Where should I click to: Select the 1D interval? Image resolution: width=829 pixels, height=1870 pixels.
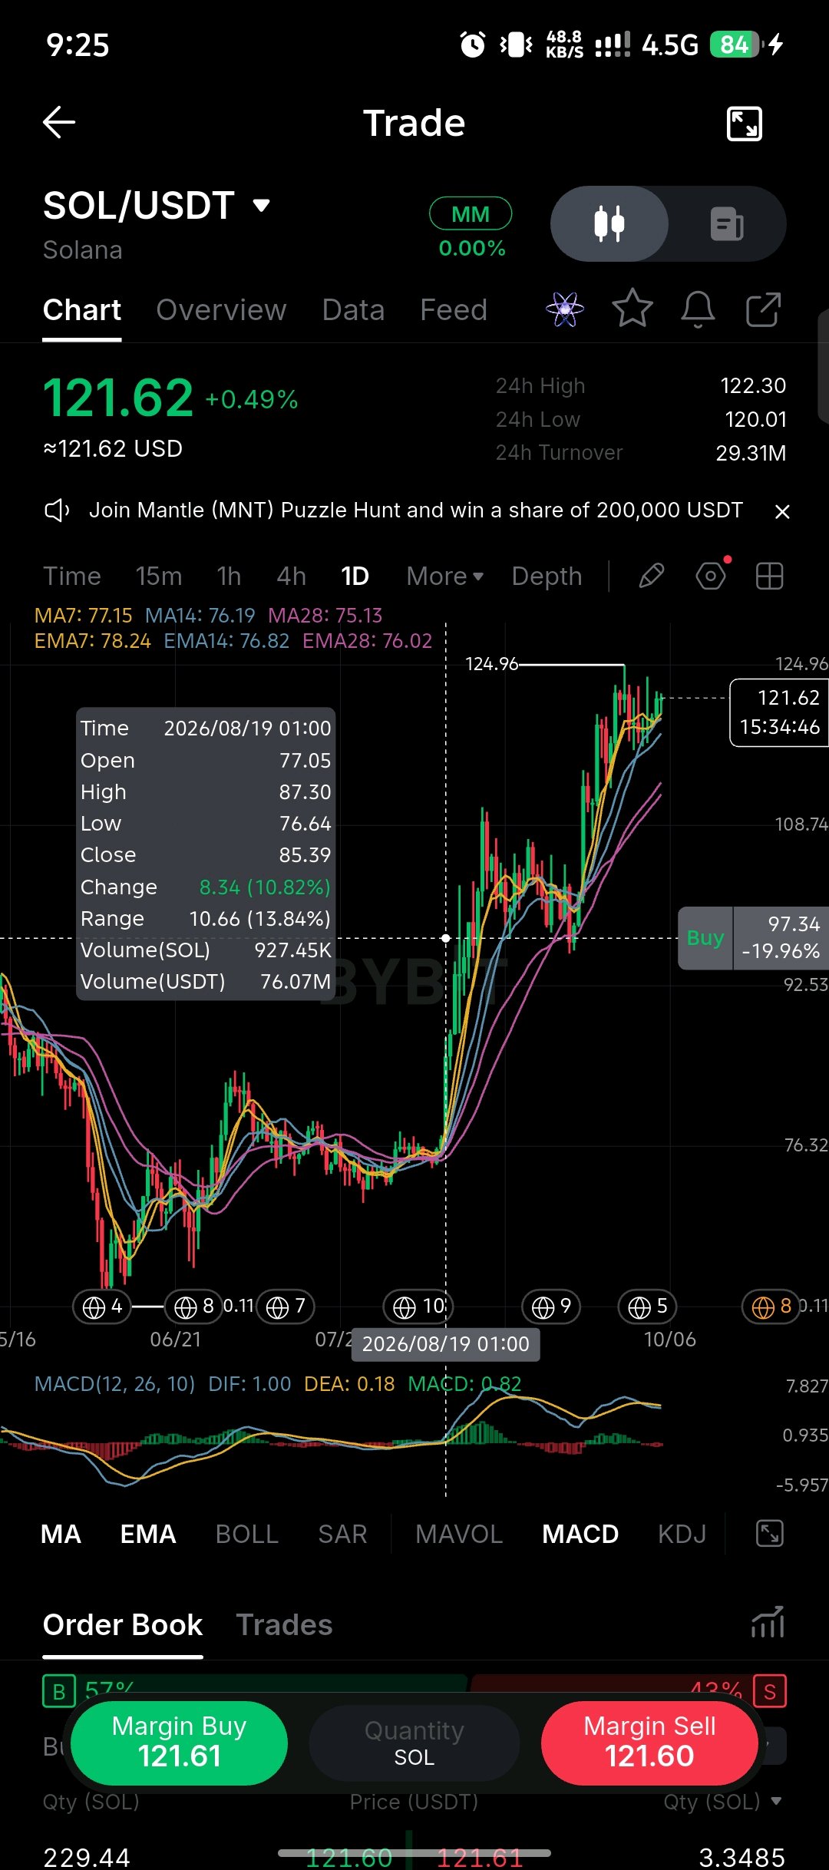(x=355, y=577)
